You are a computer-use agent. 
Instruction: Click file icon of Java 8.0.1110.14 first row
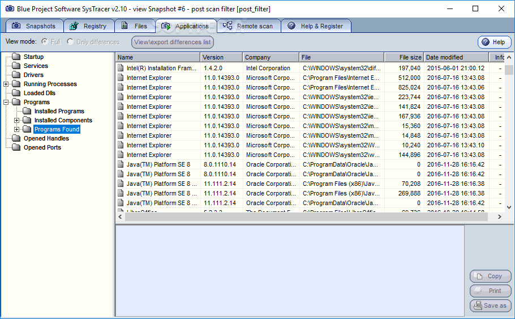121,164
